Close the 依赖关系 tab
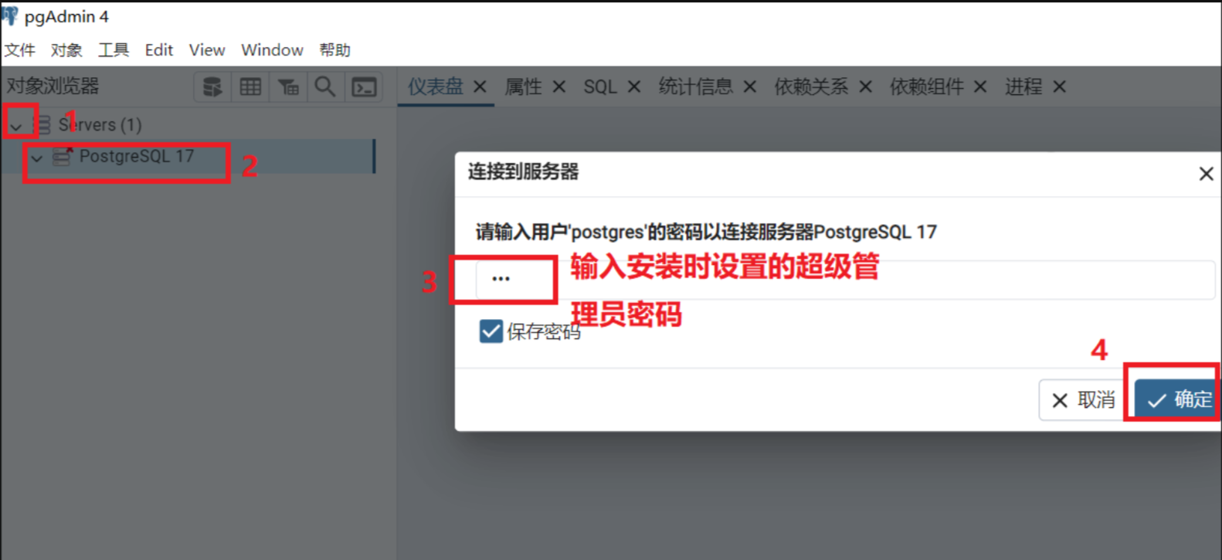This screenshot has height=560, width=1222. tap(865, 87)
